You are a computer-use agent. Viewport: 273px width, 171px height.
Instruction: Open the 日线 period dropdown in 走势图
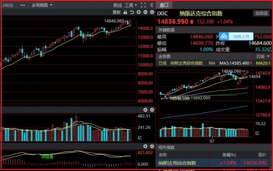coord(263,56)
